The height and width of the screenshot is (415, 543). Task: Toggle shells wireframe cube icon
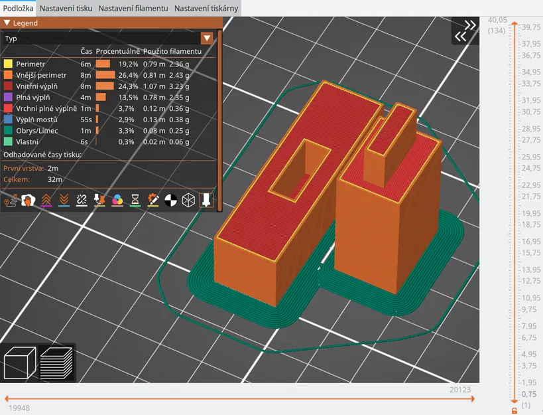point(188,201)
